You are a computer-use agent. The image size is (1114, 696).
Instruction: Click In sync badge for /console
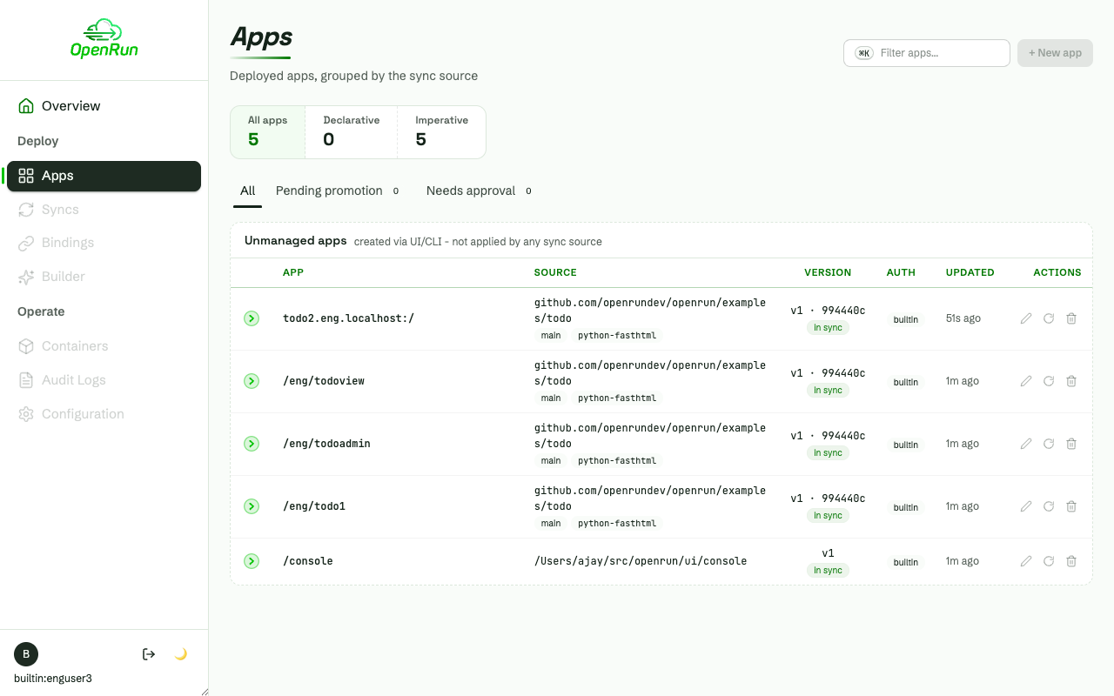click(828, 571)
